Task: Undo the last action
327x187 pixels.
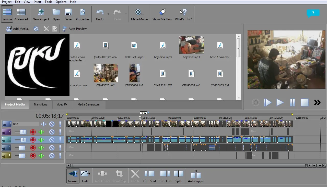Action: coord(100,15)
